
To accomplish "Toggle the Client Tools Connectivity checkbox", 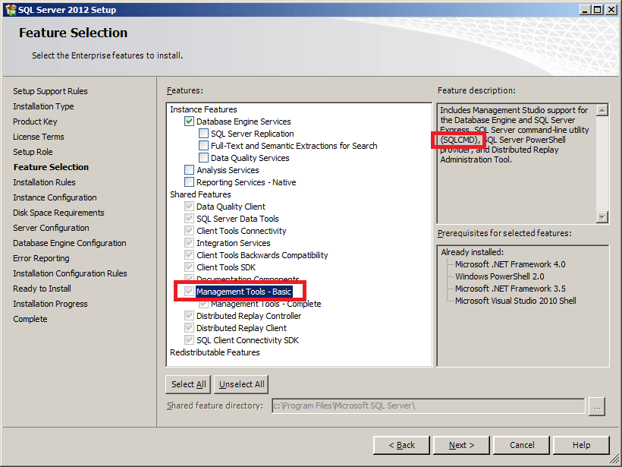I will point(189,231).
